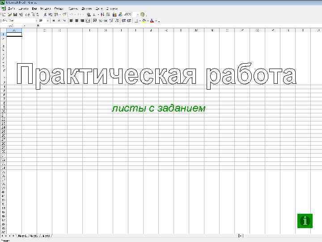Viewport: 322px width, 242px height.
Task: Apply fill color with the bucket icon
Action: pos(144,21)
